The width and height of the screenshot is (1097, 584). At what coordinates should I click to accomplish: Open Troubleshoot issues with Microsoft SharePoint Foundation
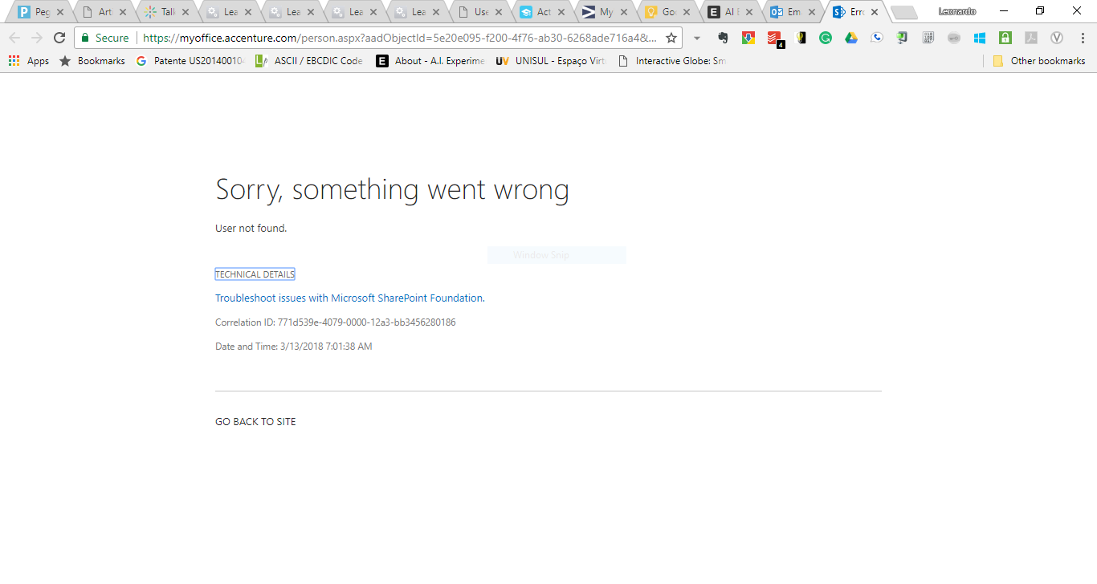point(349,298)
